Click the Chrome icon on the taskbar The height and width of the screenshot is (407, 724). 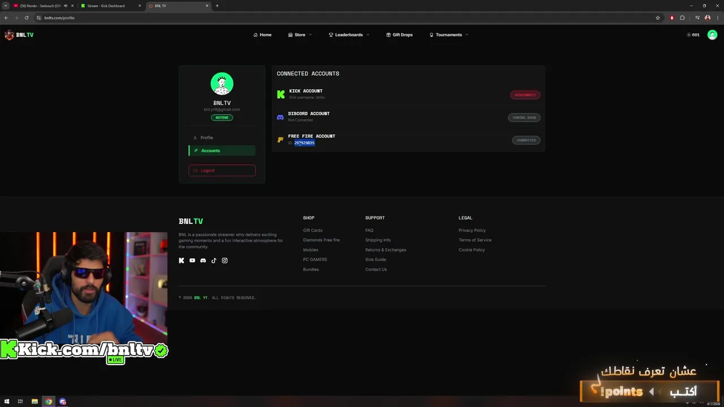(x=49, y=402)
